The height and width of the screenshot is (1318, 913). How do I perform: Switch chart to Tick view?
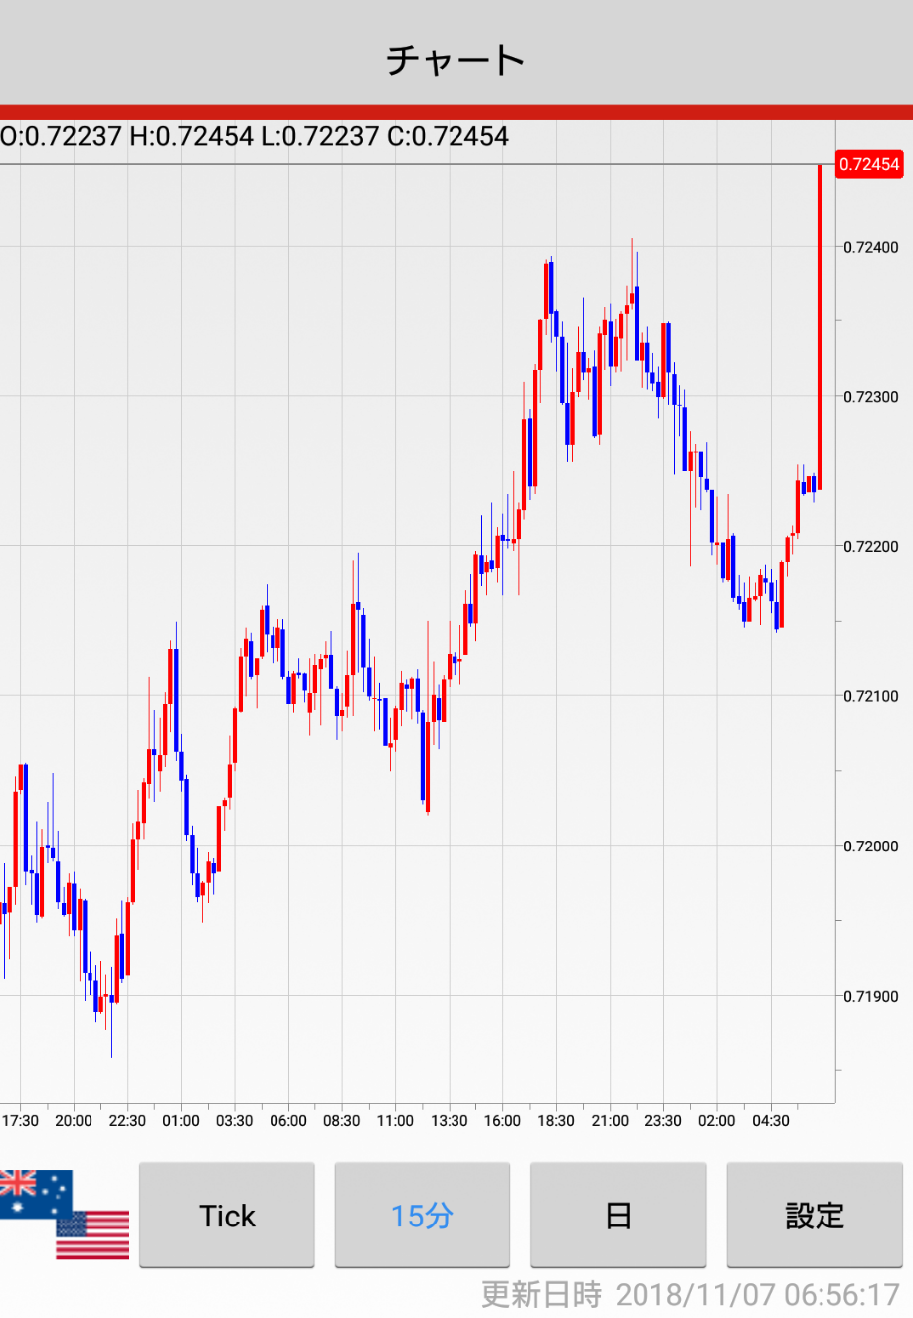tap(227, 1216)
